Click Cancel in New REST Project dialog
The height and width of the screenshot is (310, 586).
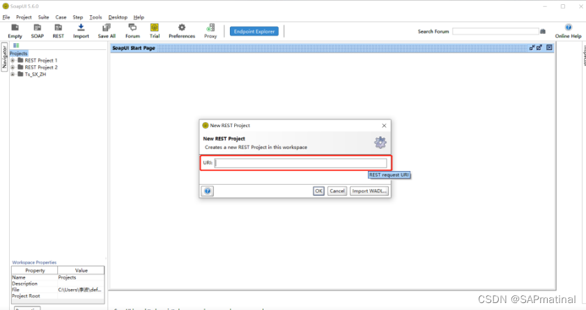(x=337, y=190)
